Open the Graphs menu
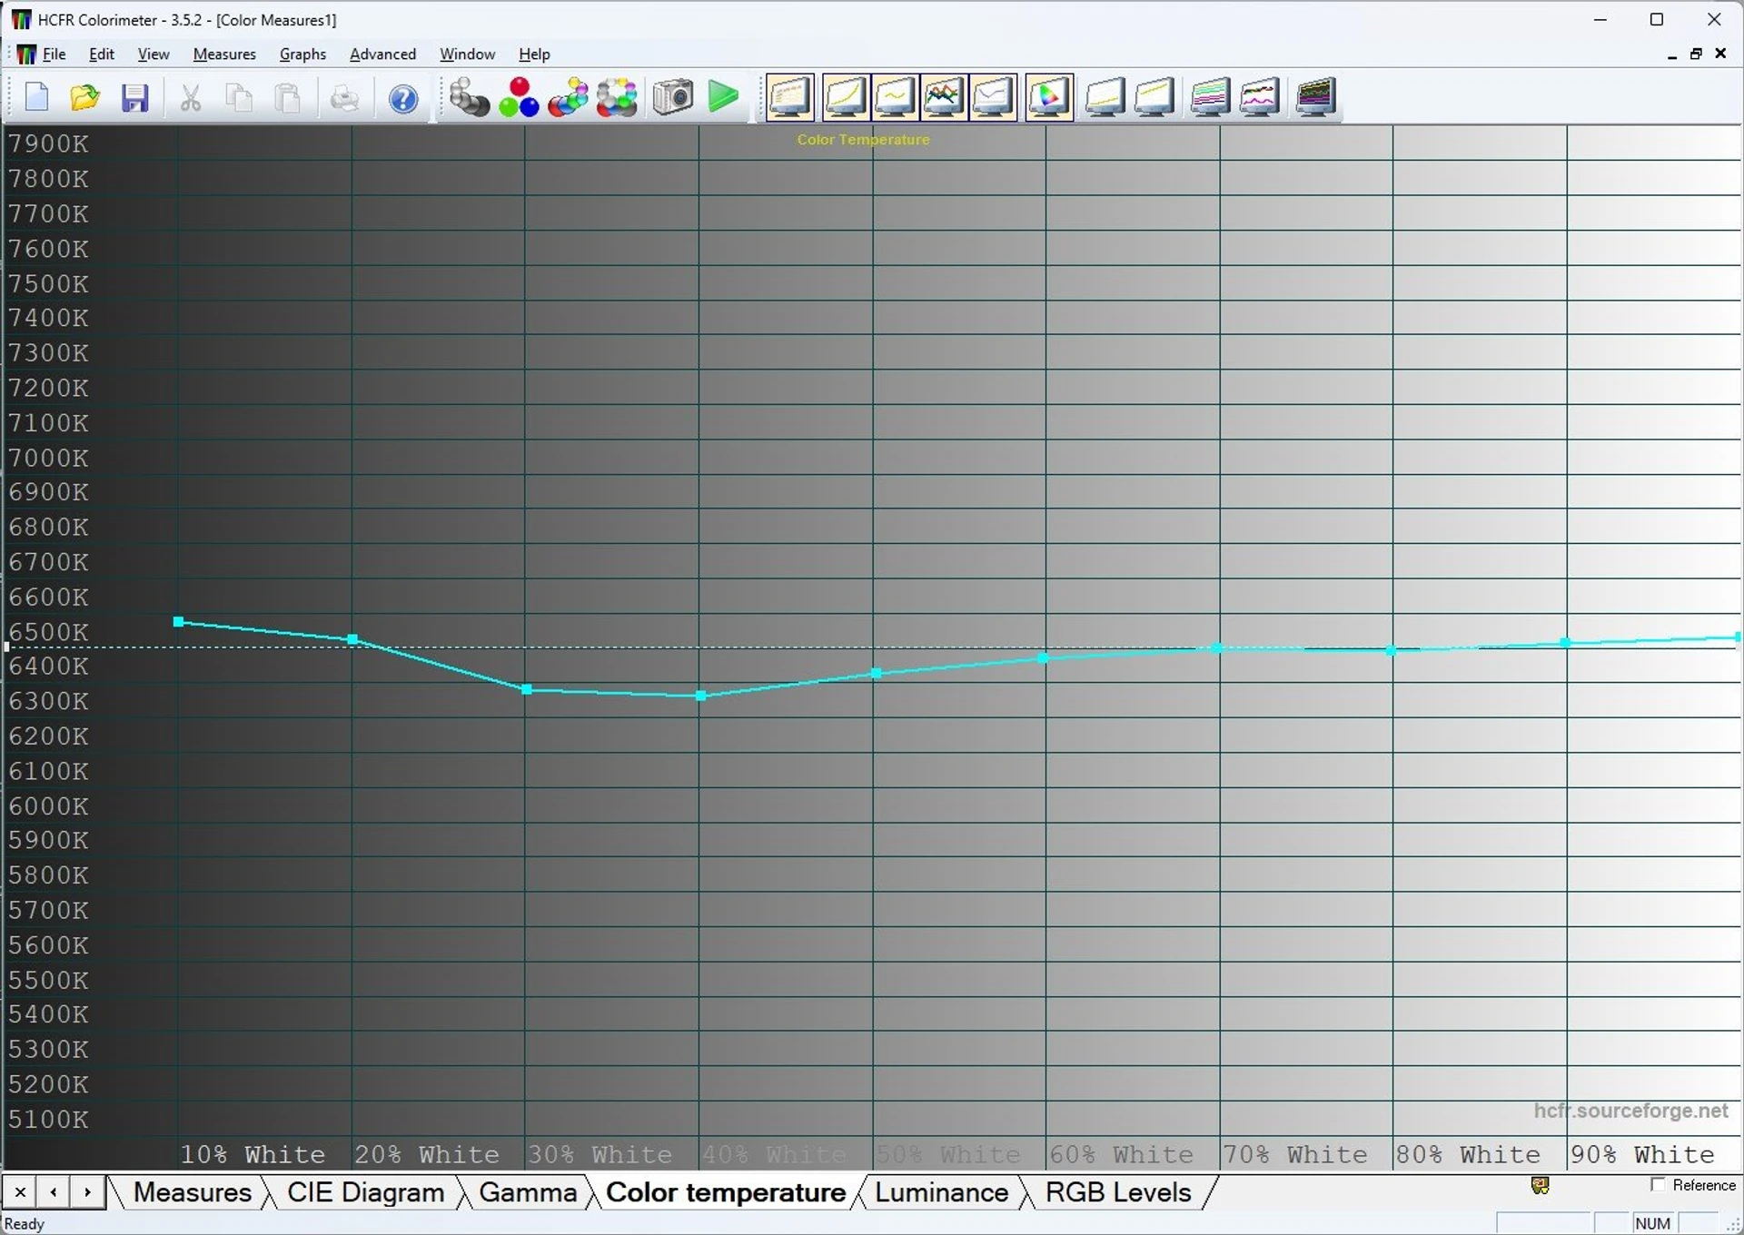 pos(302,54)
